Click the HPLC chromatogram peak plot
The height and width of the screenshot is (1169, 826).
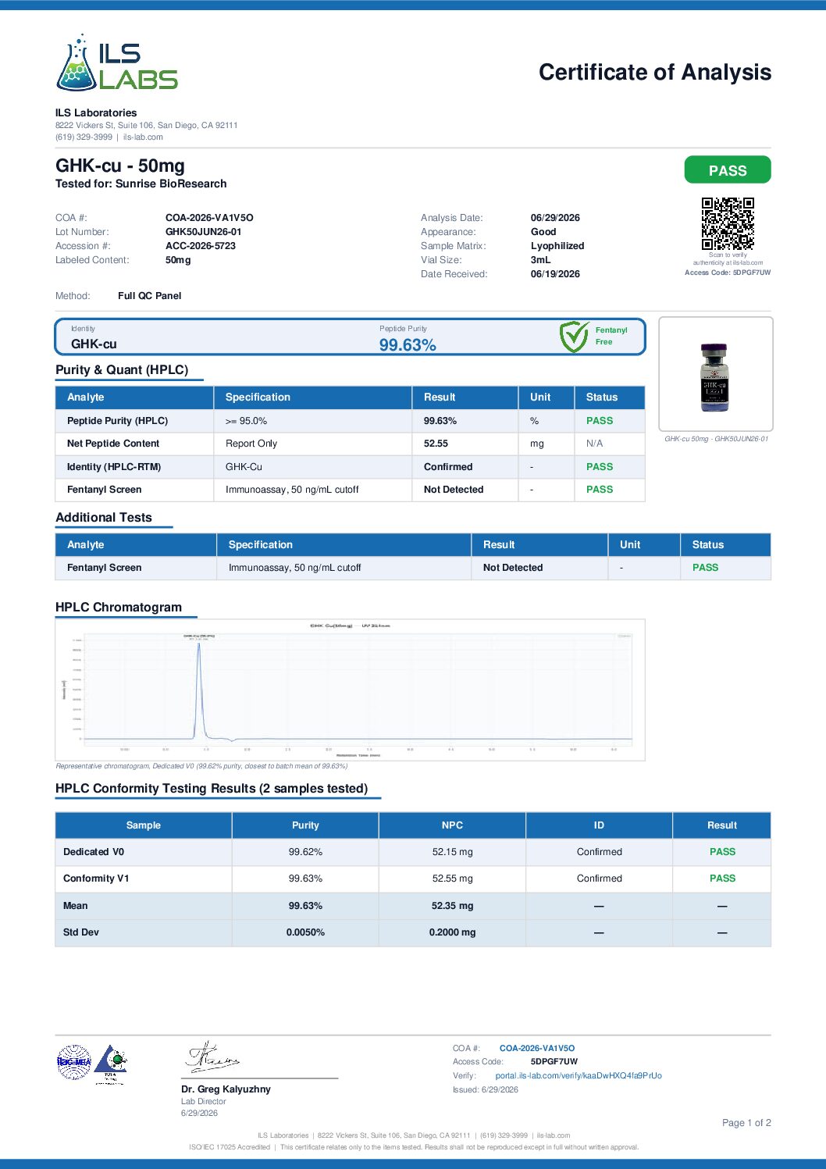(351, 690)
